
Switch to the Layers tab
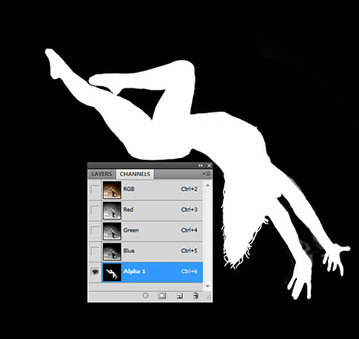(x=101, y=174)
